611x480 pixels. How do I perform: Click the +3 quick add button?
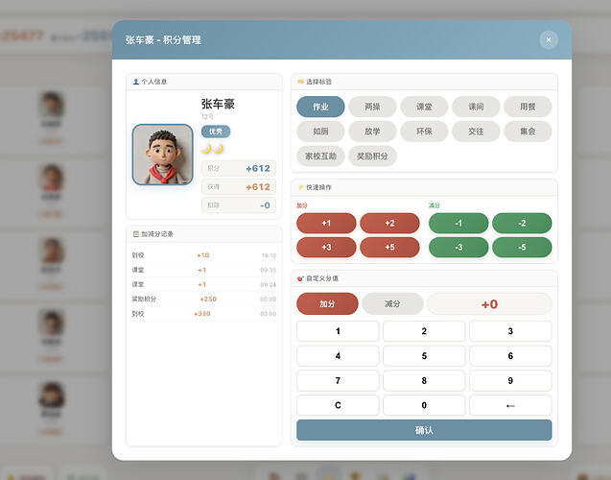(x=326, y=248)
